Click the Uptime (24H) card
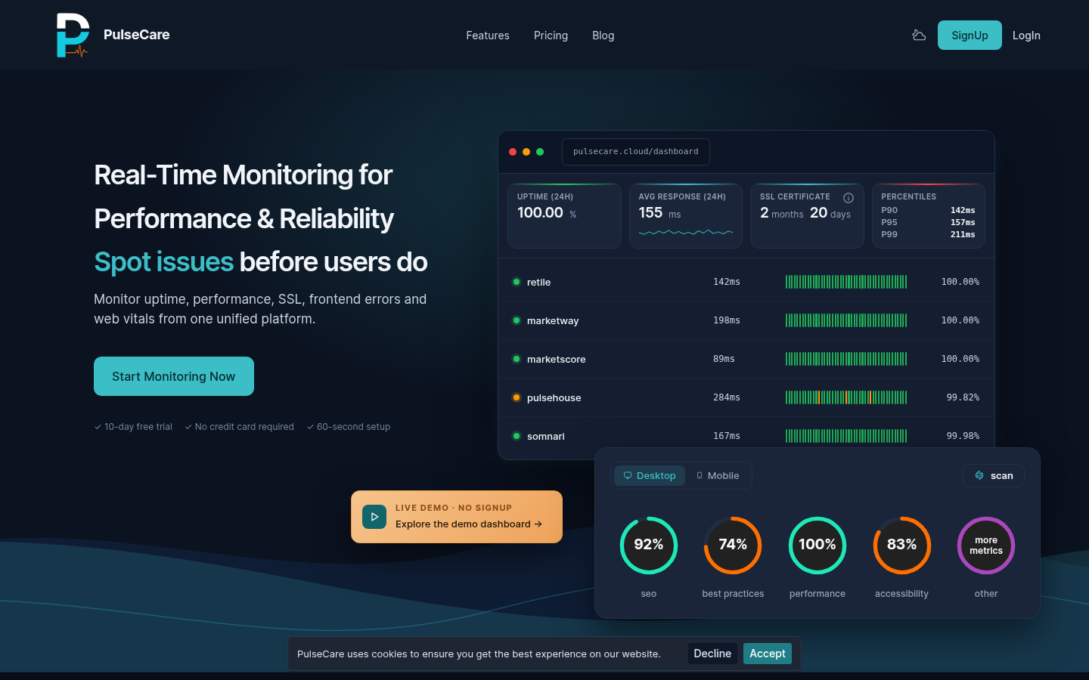 click(x=564, y=215)
